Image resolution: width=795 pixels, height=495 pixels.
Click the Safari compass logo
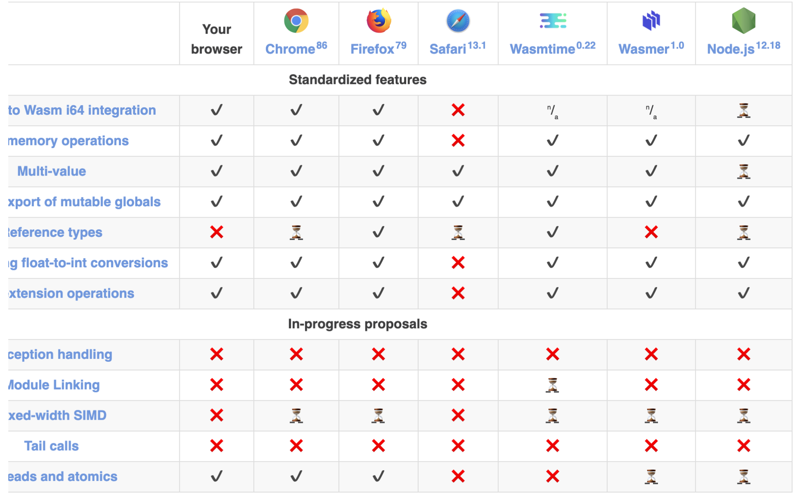(458, 21)
